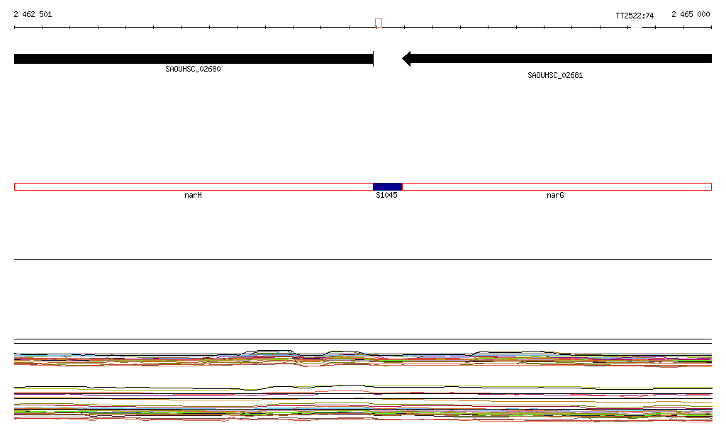
Task: Click the narH label text
Action: coord(193,195)
